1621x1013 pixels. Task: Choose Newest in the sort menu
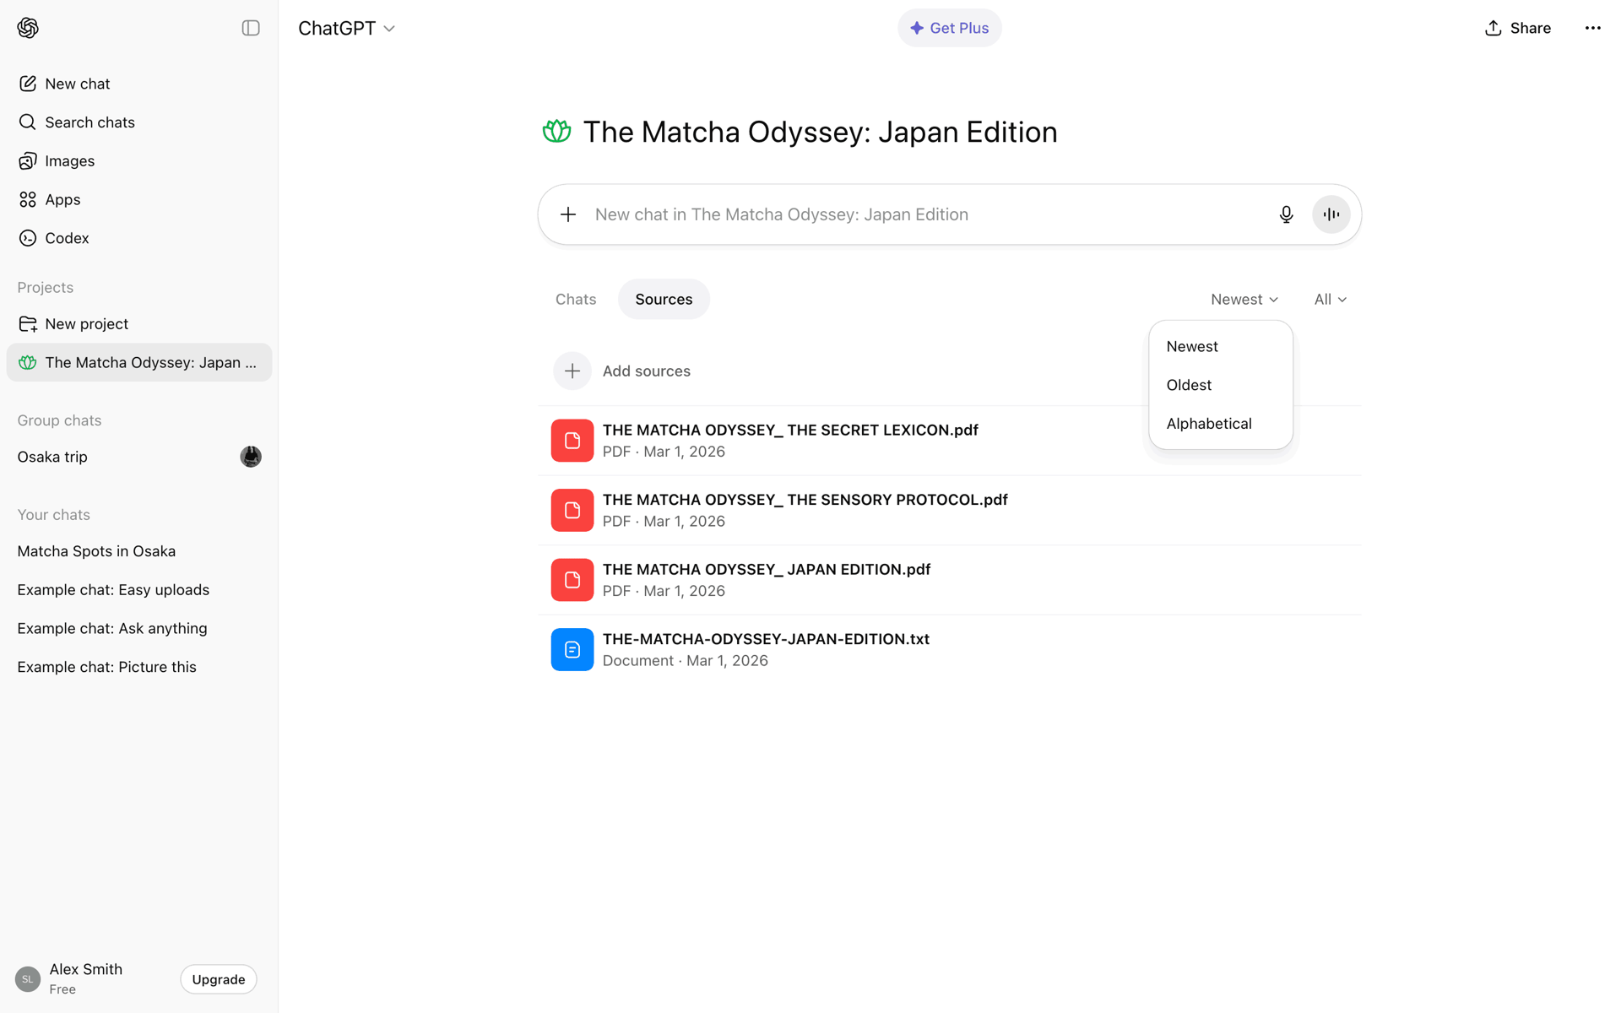pyautogui.click(x=1220, y=346)
